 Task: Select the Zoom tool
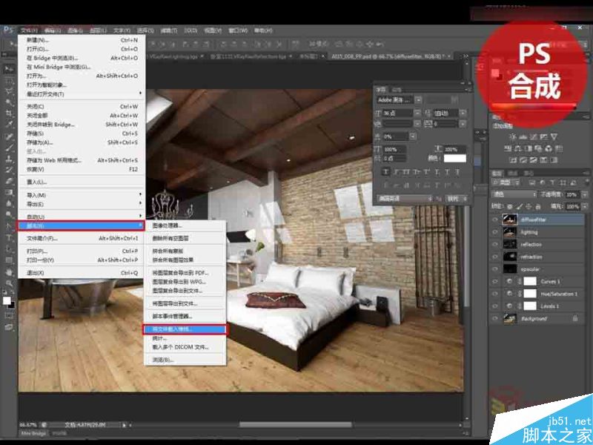[x=9, y=283]
